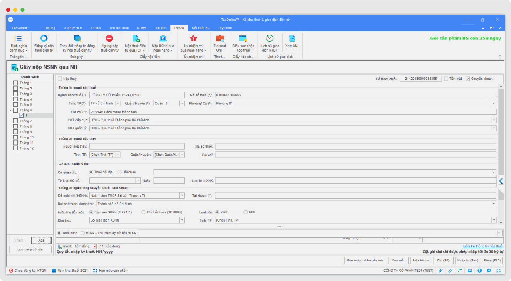Viewport: 511px width, 281px height.
Task: Open Lịch sử giao dịch NTĐT
Action: coord(270,39)
